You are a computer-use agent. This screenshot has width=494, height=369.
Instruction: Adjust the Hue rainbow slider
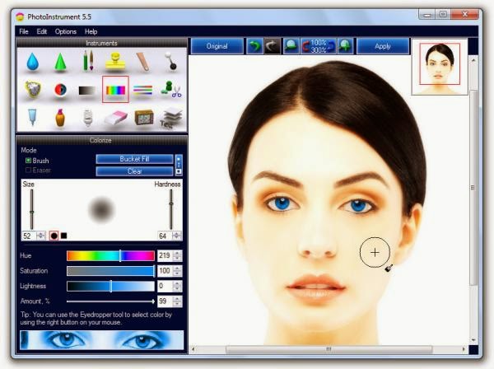click(110, 255)
